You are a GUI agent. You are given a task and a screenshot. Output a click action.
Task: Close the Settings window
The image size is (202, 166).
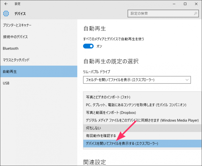click(x=197, y=4)
